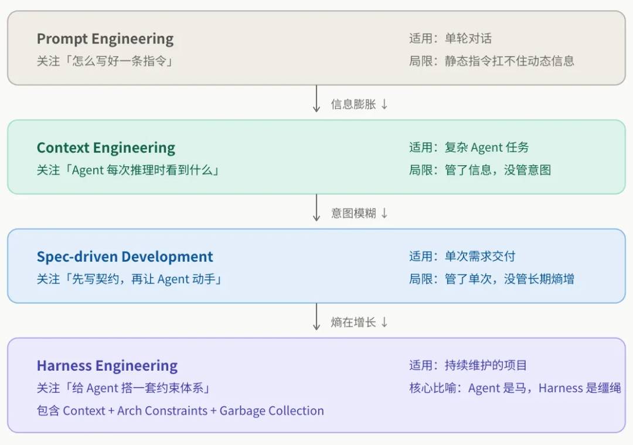This screenshot has width=633, height=445.
Task: Select the "局限：静态指令扛不住动态信息" line
Action: pyautogui.click(x=491, y=61)
